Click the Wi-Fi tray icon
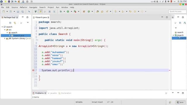187x105 pixels. (x=168, y=1)
